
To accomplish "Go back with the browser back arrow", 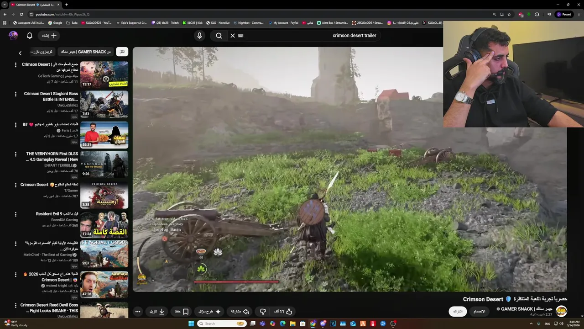I will coord(5,14).
